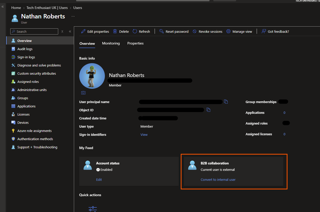Copy the User principal name value
320x212 pixels.
pyautogui.click(x=226, y=102)
